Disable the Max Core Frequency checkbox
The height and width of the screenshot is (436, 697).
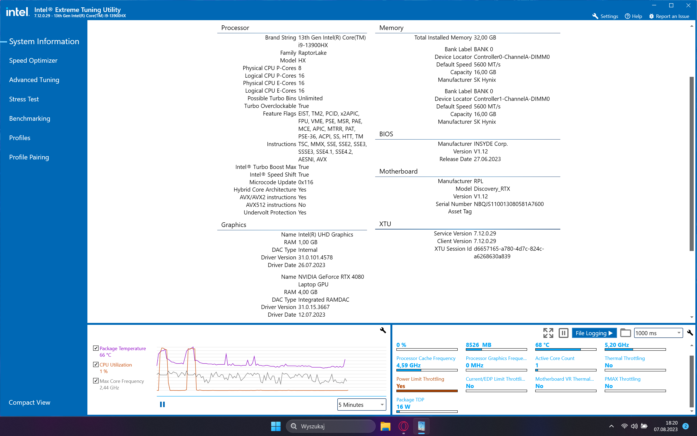[96, 381]
